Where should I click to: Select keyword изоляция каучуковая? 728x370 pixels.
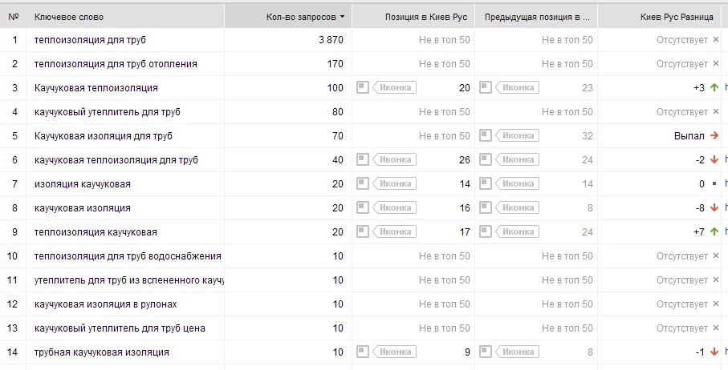pos(82,184)
